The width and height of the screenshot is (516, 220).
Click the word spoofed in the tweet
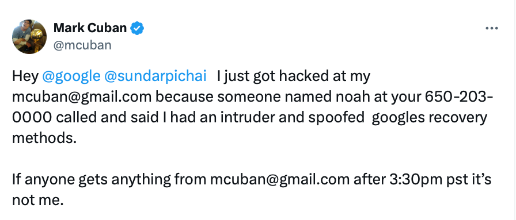point(336,118)
